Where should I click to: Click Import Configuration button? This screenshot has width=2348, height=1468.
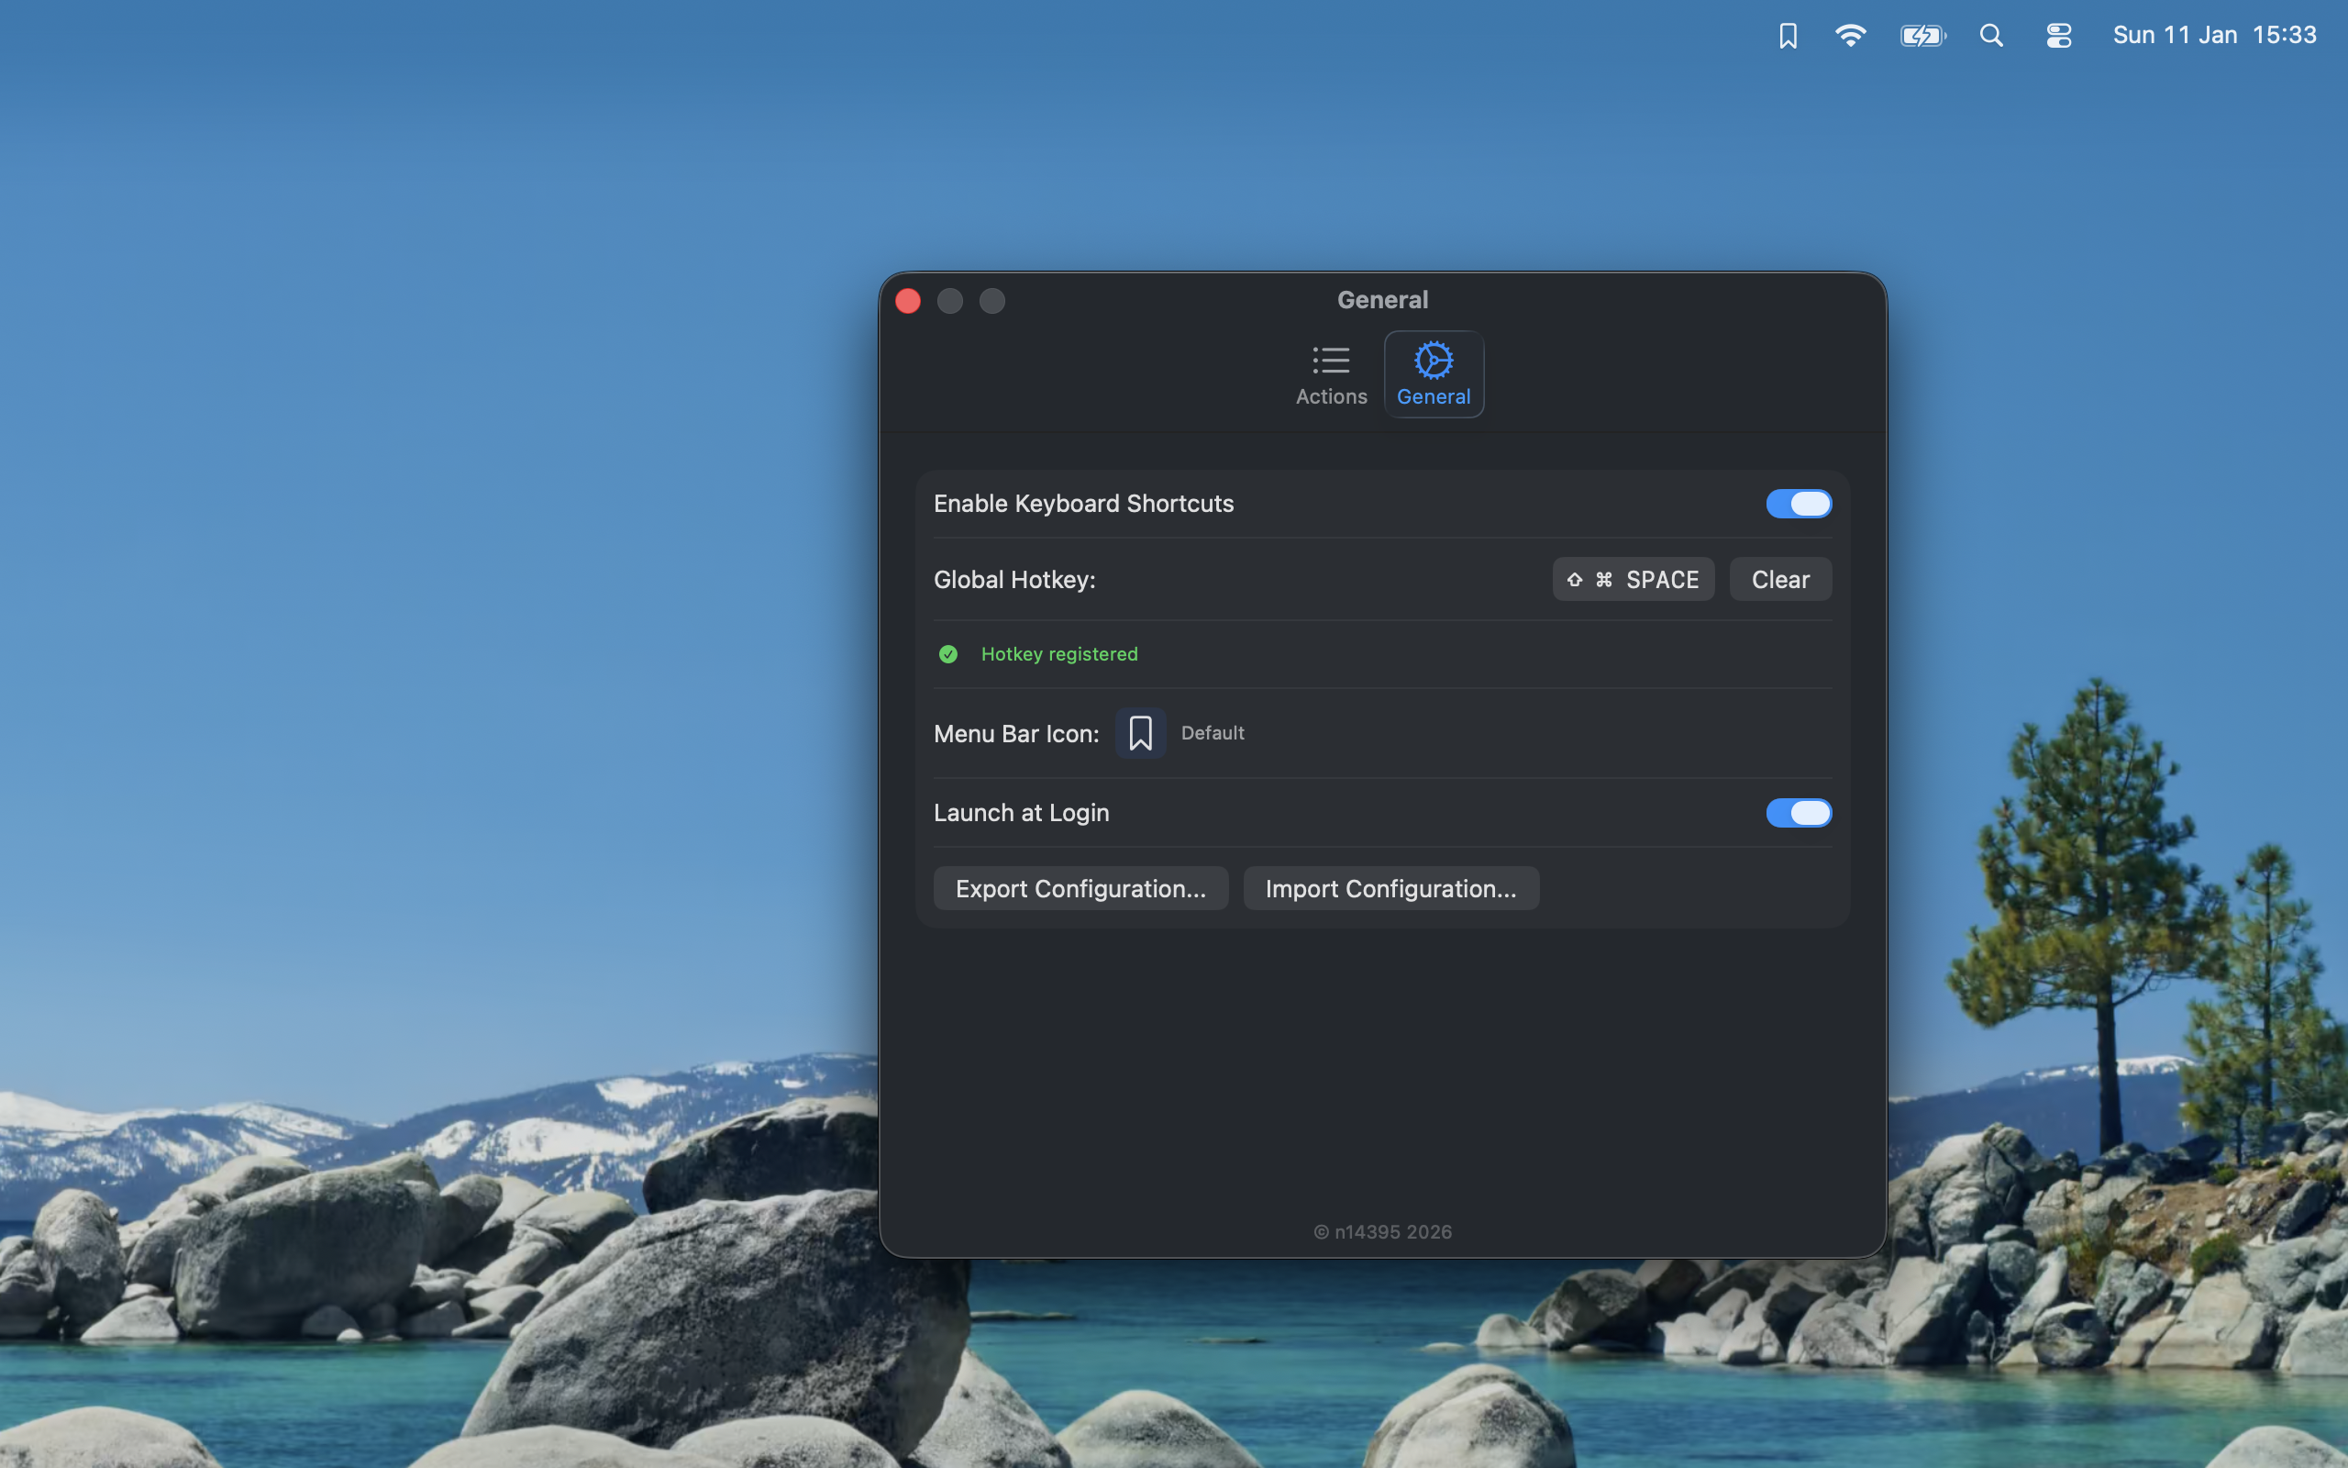(x=1390, y=887)
